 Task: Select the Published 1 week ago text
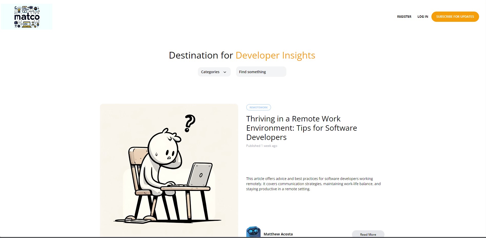click(261, 146)
